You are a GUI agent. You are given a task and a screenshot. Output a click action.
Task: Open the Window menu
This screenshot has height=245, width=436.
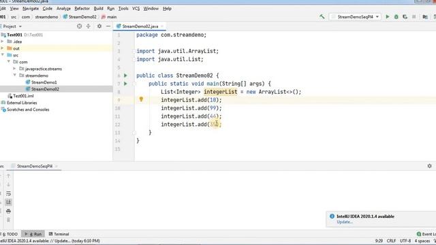click(151, 9)
